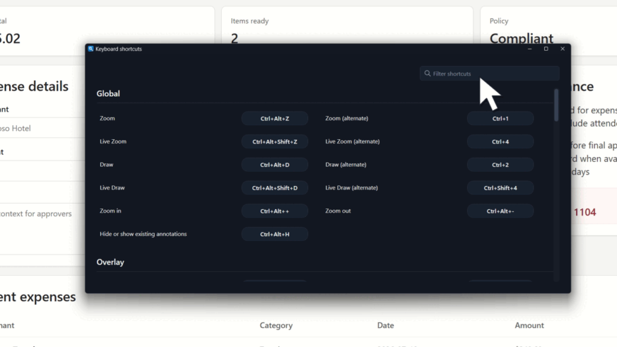This screenshot has height=347, width=617.
Task: Click the Zoom label in Global list
Action: (107, 119)
